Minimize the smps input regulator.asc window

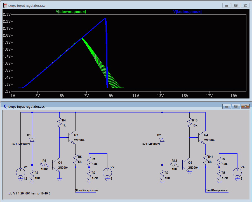tap(227, 107)
